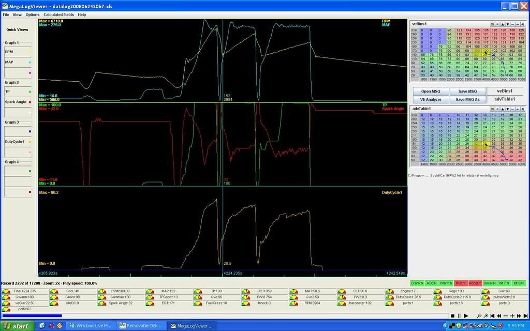Open the DutyCycle1 field selector in Graph 3
The image size is (530, 331).
coord(18,142)
